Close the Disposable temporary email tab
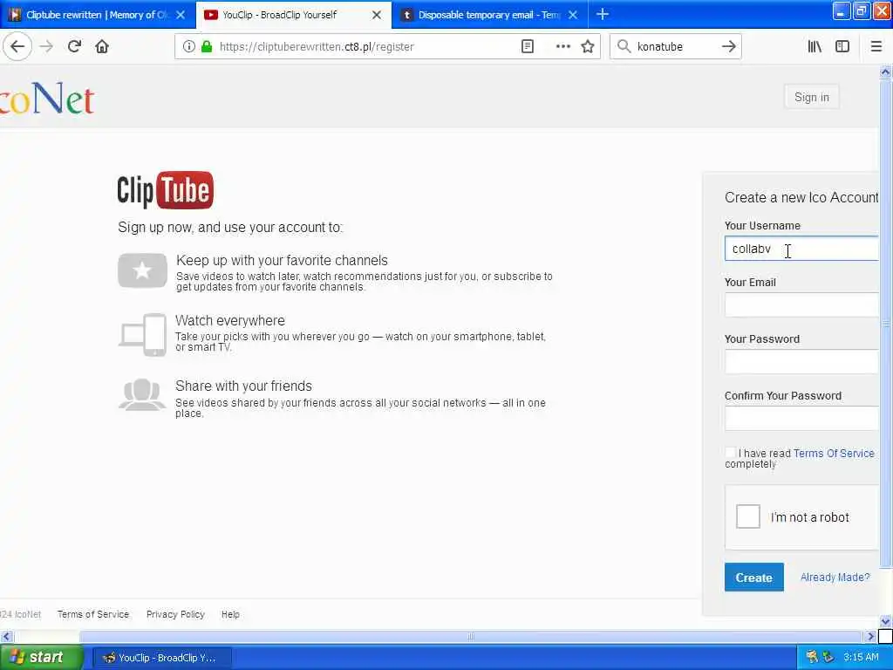893x670 pixels. tap(573, 15)
